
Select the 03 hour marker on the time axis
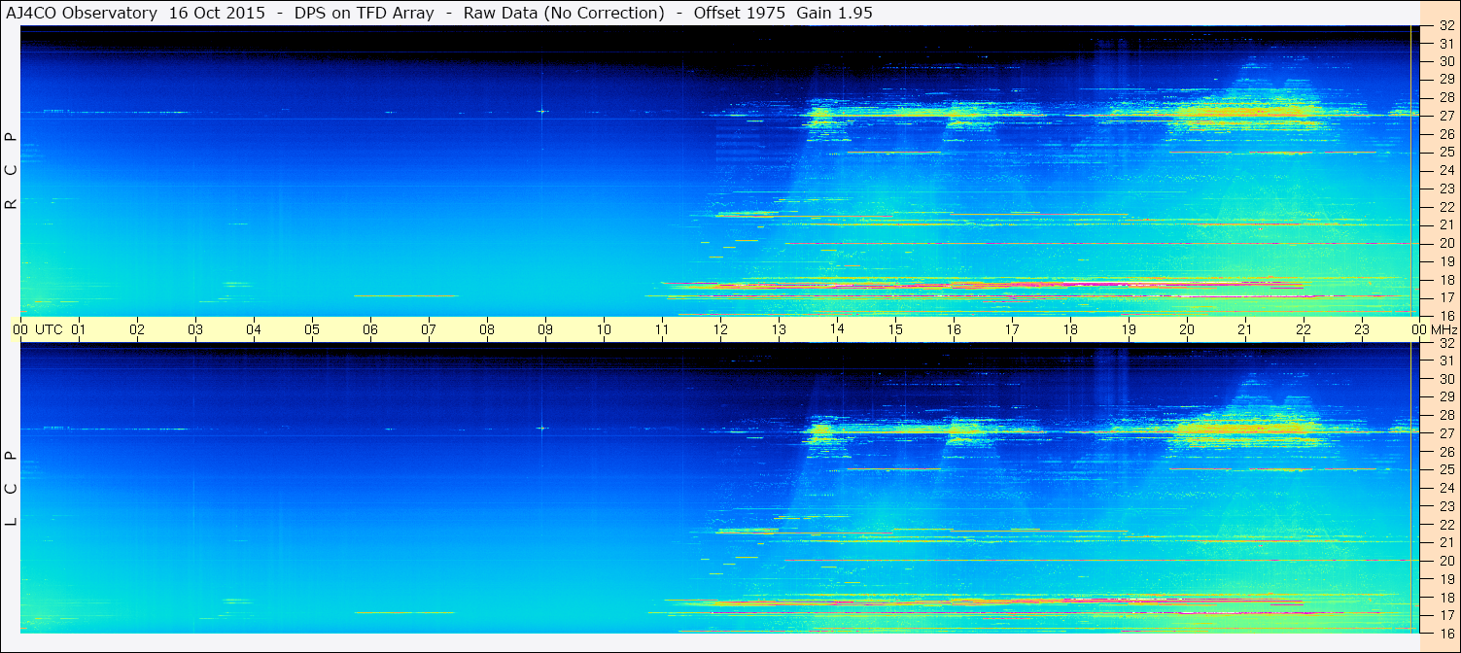(x=195, y=329)
